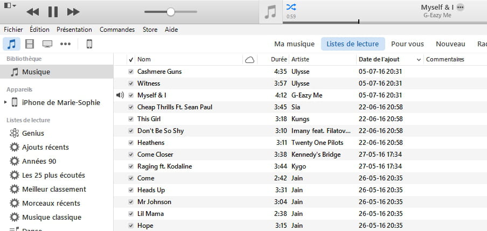Open the Commandes menu
Image resolution: width=487 pixels, height=231 pixels.
pyautogui.click(x=117, y=30)
